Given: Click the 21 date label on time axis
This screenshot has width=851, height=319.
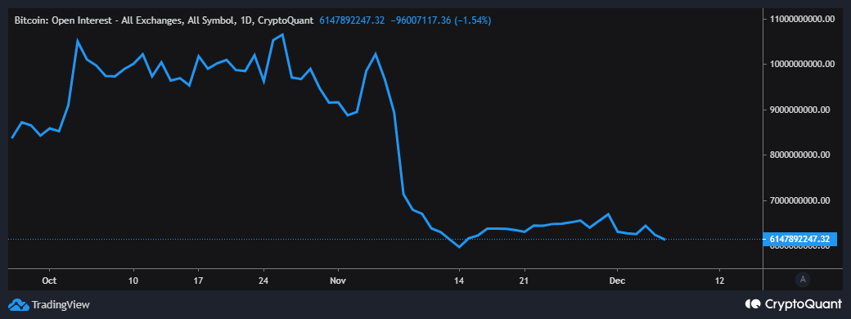Looking at the screenshot, I should (x=525, y=281).
